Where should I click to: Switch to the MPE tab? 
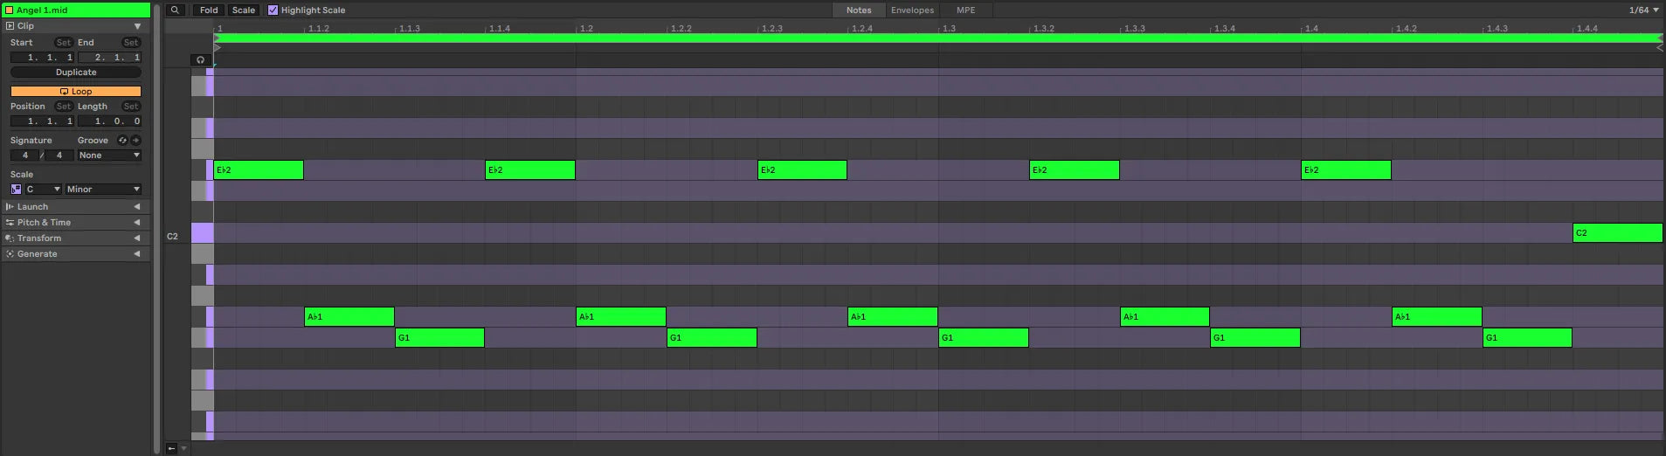pyautogui.click(x=965, y=10)
